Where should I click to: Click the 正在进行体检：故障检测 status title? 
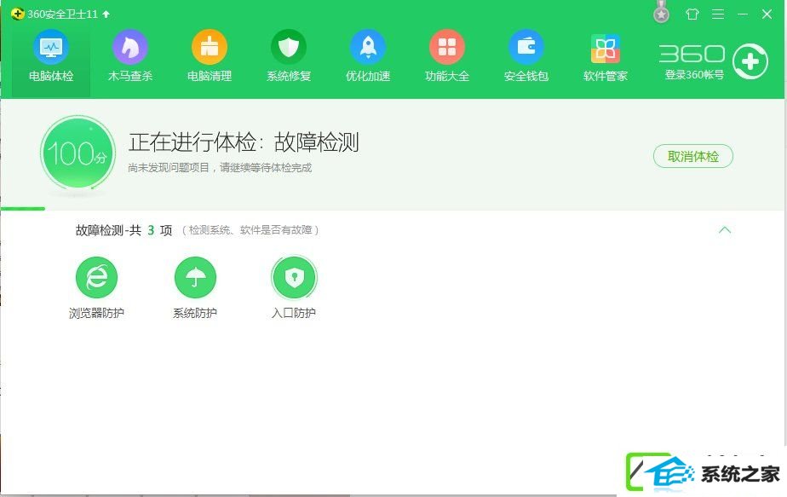[244, 142]
